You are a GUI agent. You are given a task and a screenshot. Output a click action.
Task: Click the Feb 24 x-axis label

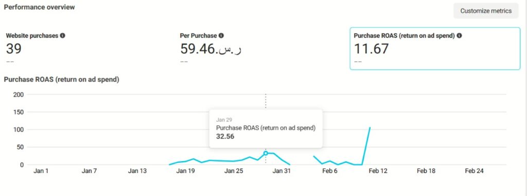click(474, 171)
